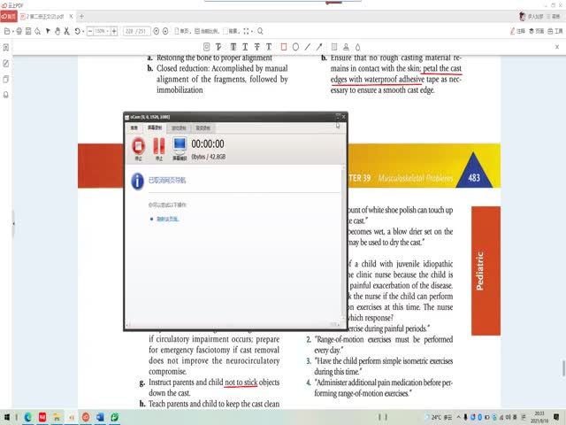Select the underline text tool

tap(245, 47)
